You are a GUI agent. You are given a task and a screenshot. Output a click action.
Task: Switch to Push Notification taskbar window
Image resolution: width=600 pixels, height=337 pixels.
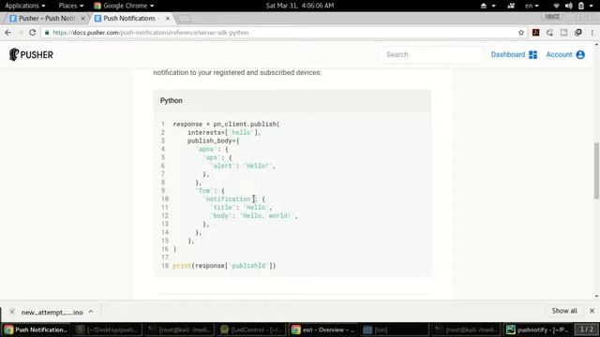click(x=36, y=330)
